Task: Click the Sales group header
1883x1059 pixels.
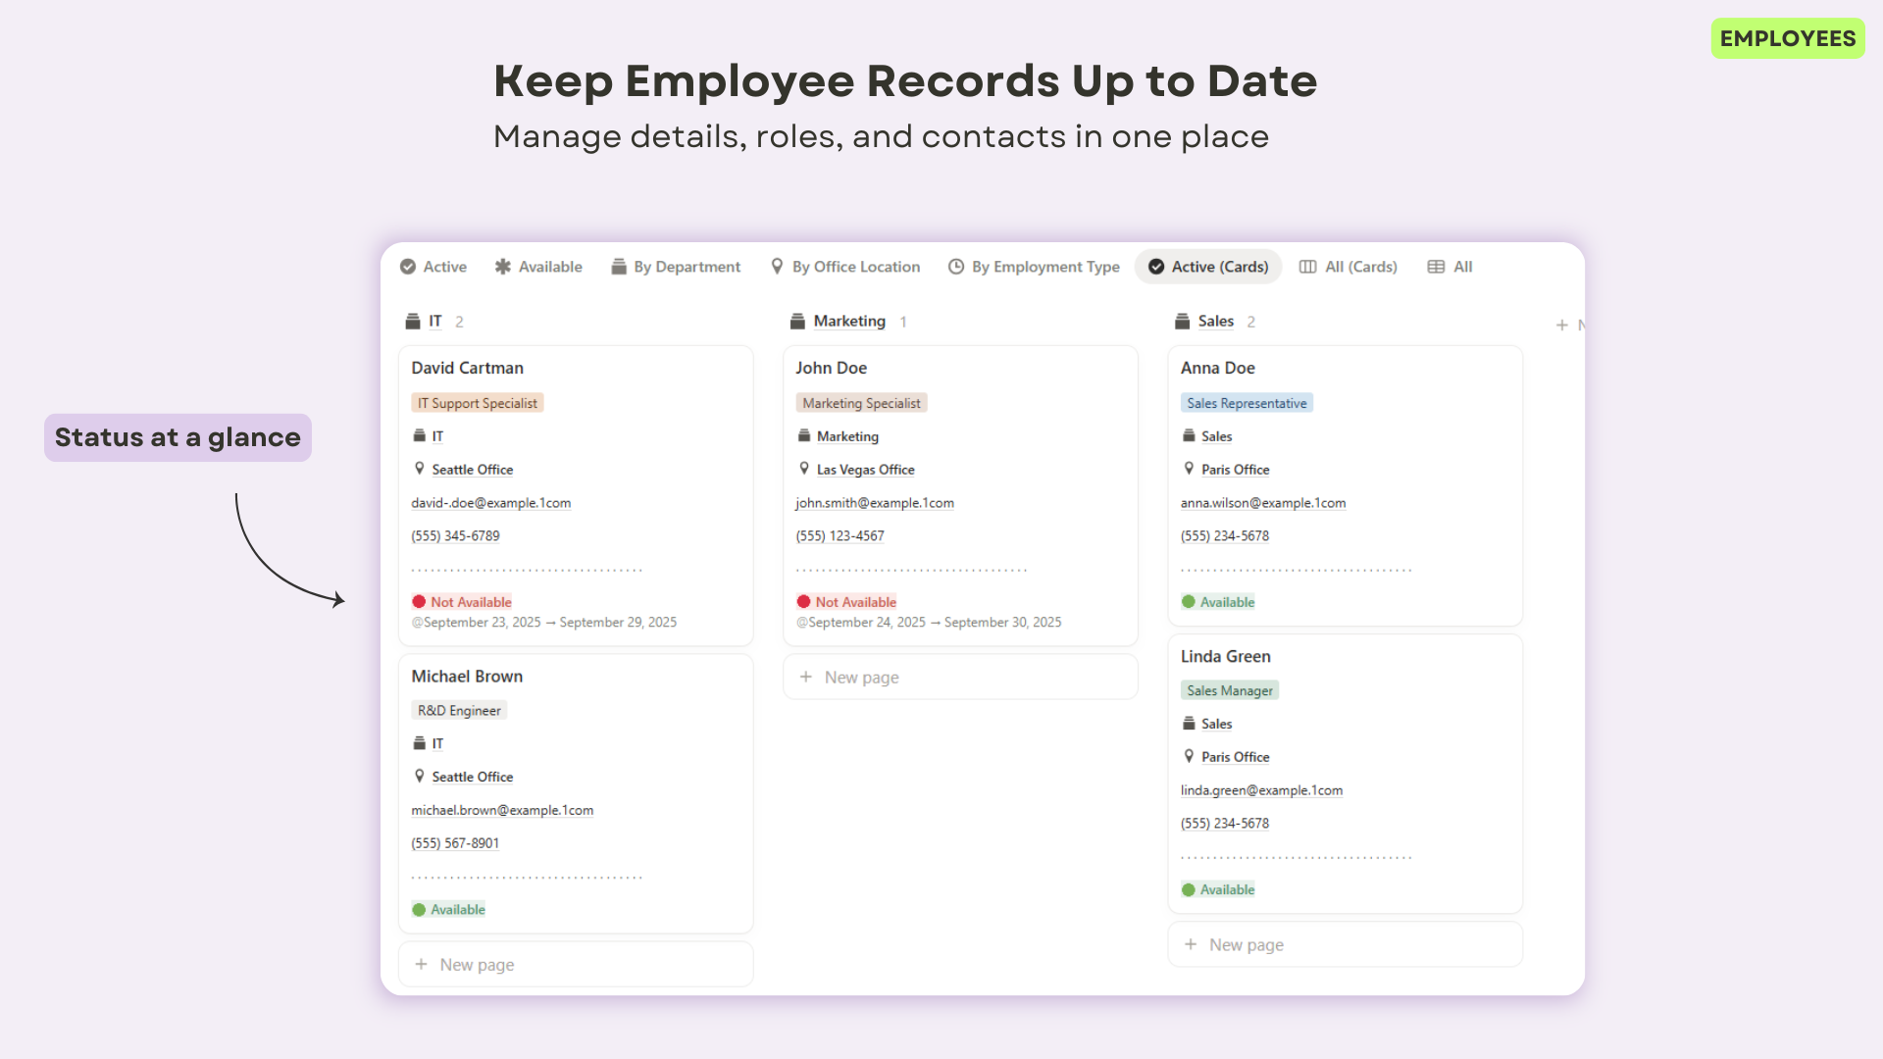Action: click(x=1215, y=322)
